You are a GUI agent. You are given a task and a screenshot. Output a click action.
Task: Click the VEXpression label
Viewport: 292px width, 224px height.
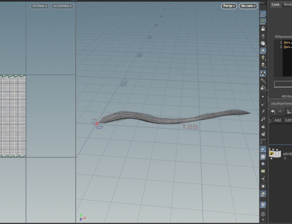283,37
